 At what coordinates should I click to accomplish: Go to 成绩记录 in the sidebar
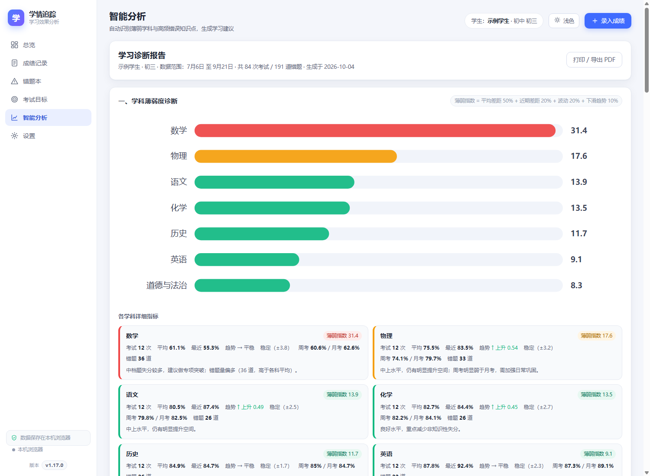pyautogui.click(x=48, y=63)
